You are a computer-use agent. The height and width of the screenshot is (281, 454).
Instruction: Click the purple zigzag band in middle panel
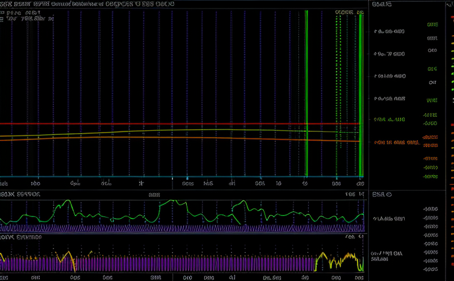pyautogui.click(x=170, y=228)
